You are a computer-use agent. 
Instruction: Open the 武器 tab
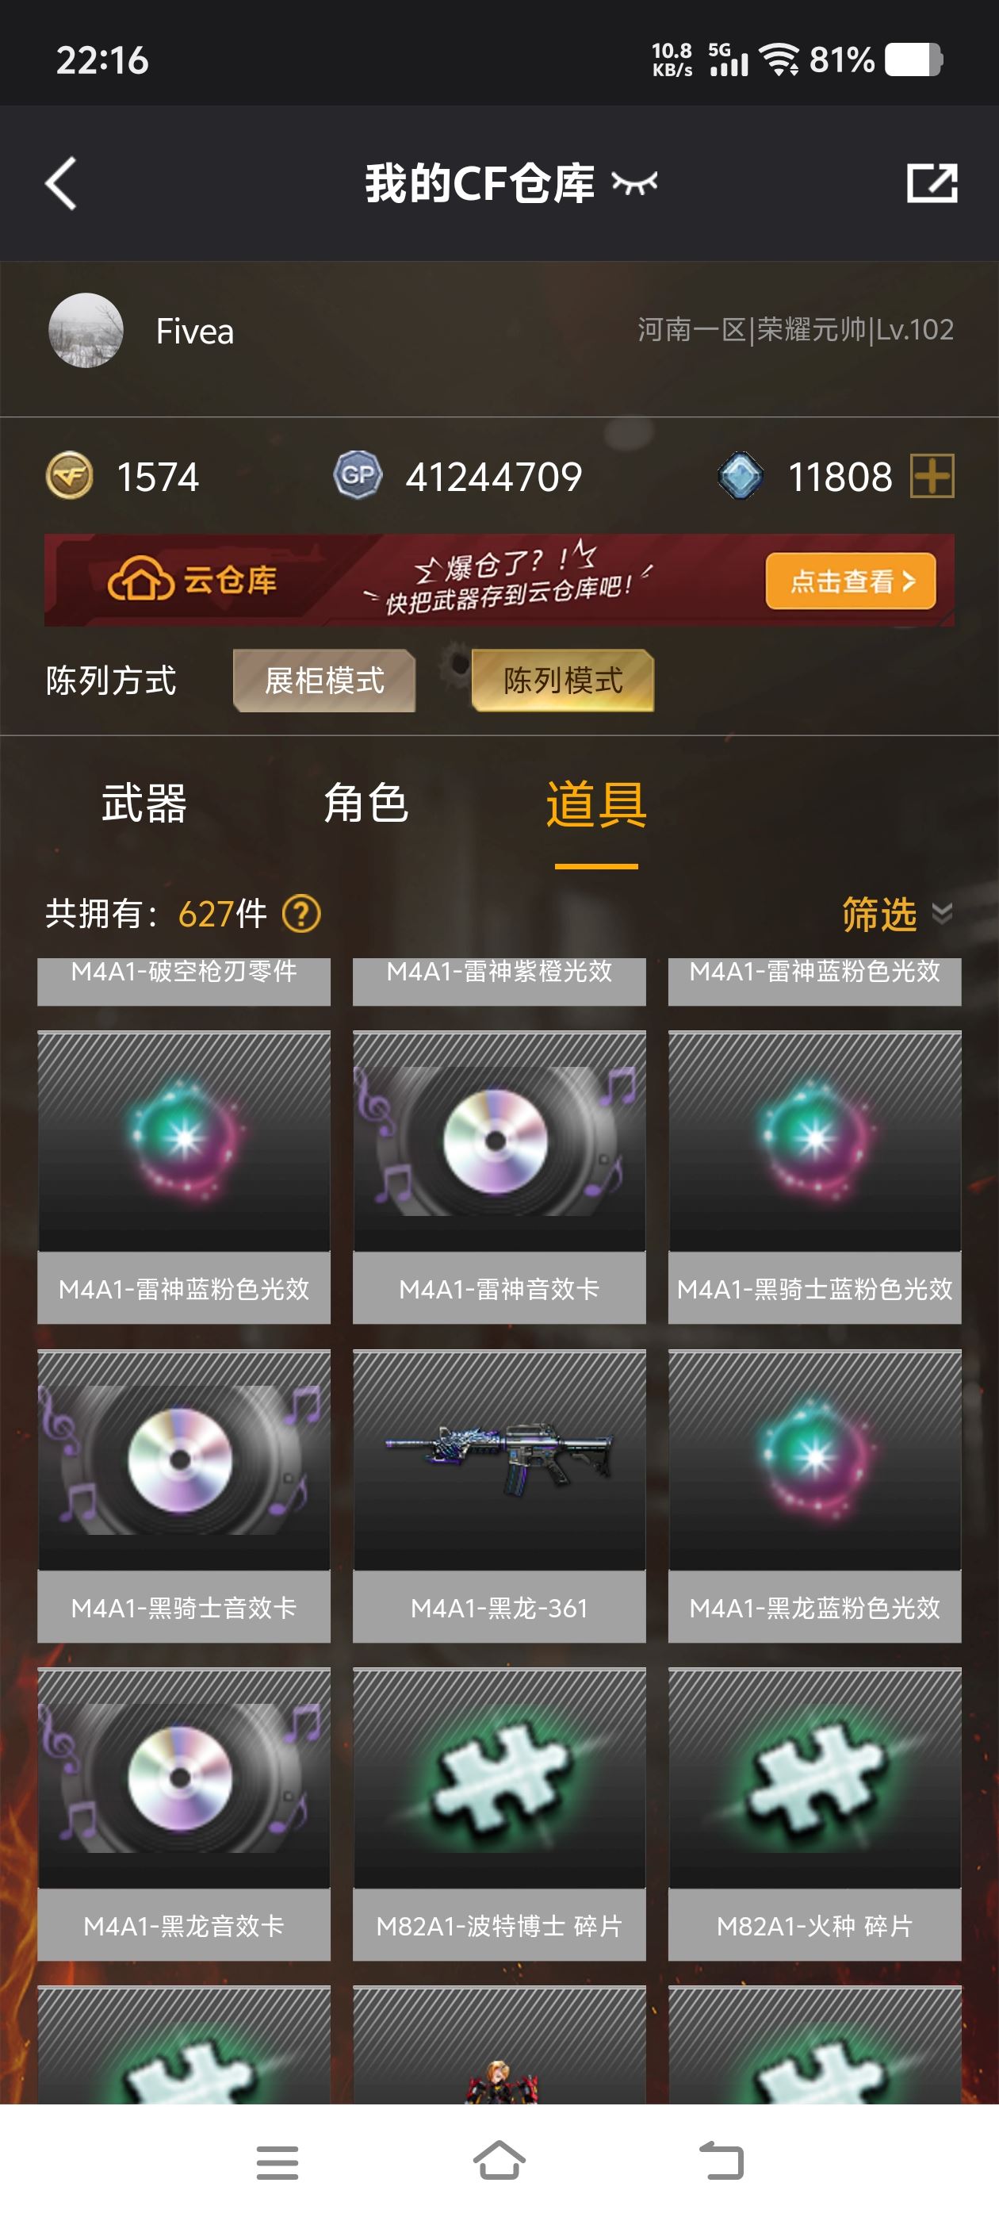tap(144, 804)
